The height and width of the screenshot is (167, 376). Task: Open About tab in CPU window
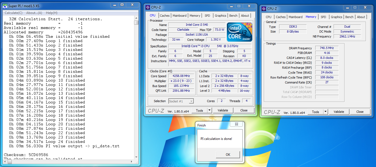click(x=245, y=16)
